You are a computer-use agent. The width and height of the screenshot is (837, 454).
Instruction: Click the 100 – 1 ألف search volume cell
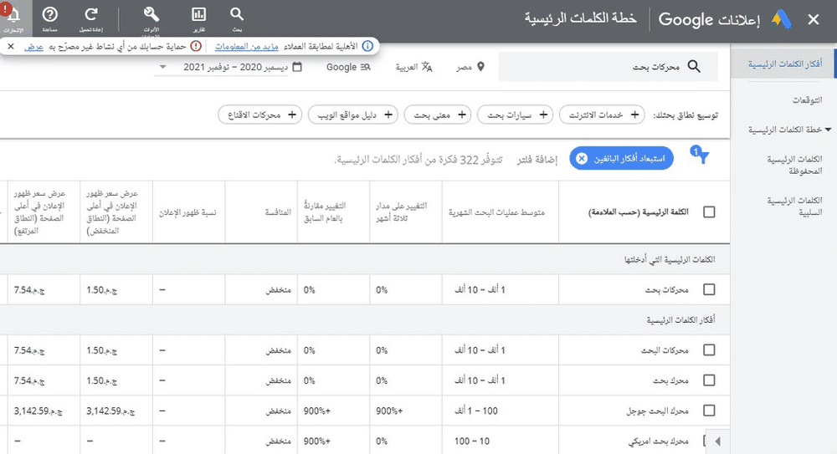[x=475, y=411]
